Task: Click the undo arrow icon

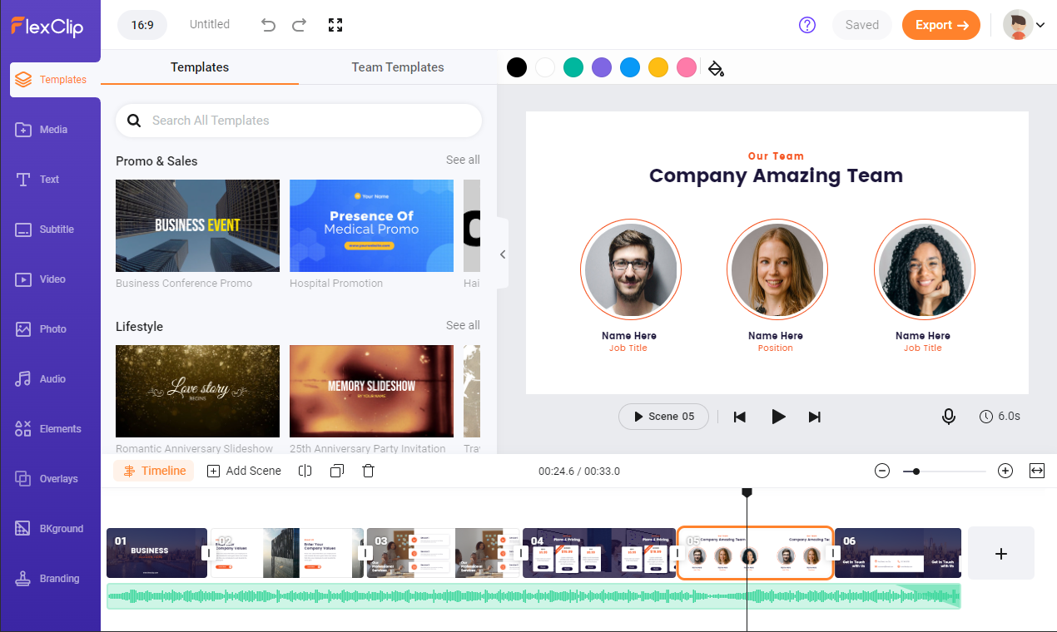Action: (268, 25)
